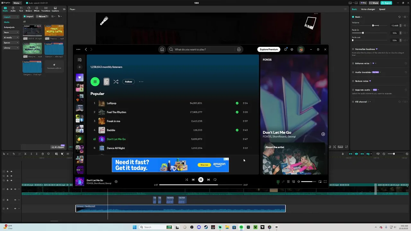Click Generate with AI tile
Viewport: 411px width, 231px height.
click(x=54, y=66)
